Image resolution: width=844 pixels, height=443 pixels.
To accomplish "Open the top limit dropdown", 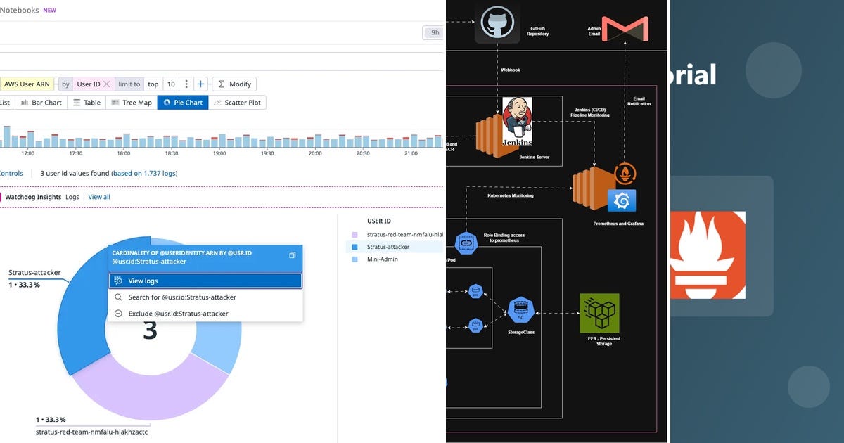I will [153, 84].
